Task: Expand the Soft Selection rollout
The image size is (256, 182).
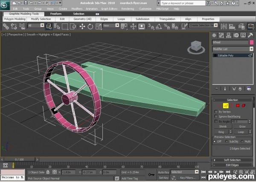Action: [x=232, y=160]
